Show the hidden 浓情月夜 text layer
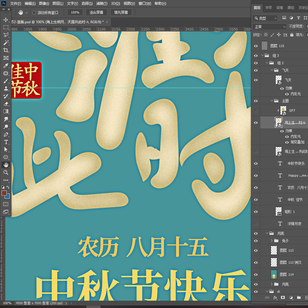Image resolution: width=308 pixels, height=308 pixels. pyautogui.click(x=256, y=223)
